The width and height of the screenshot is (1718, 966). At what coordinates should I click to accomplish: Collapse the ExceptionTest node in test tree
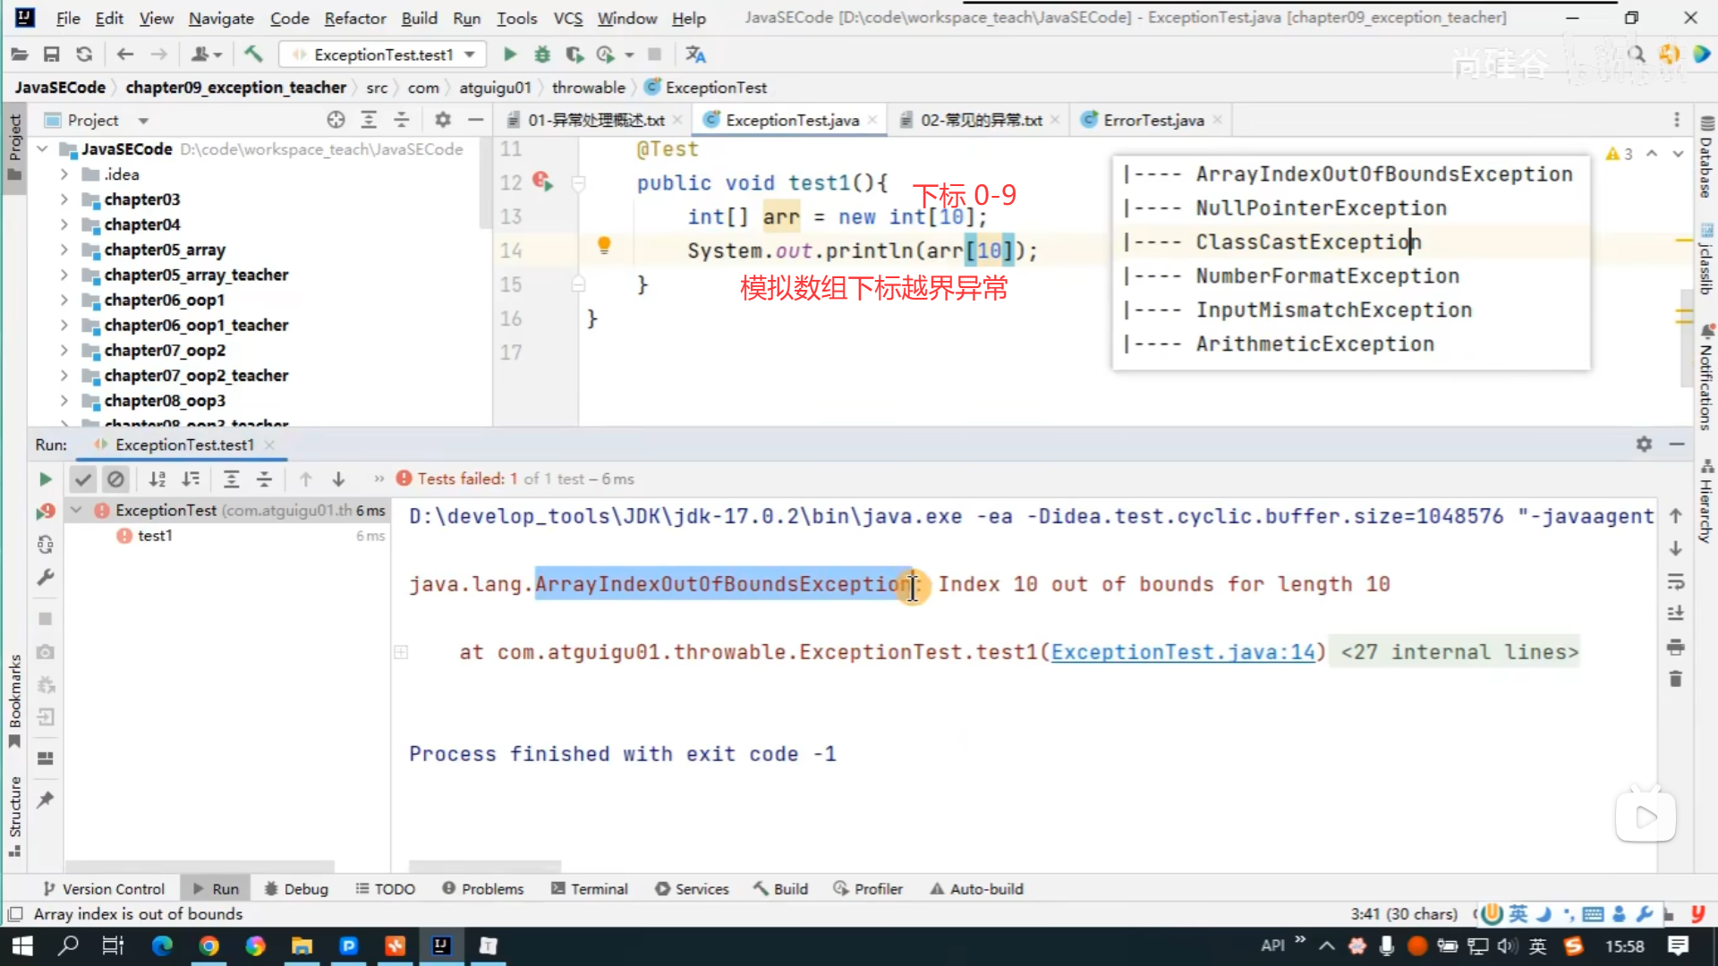coord(76,510)
